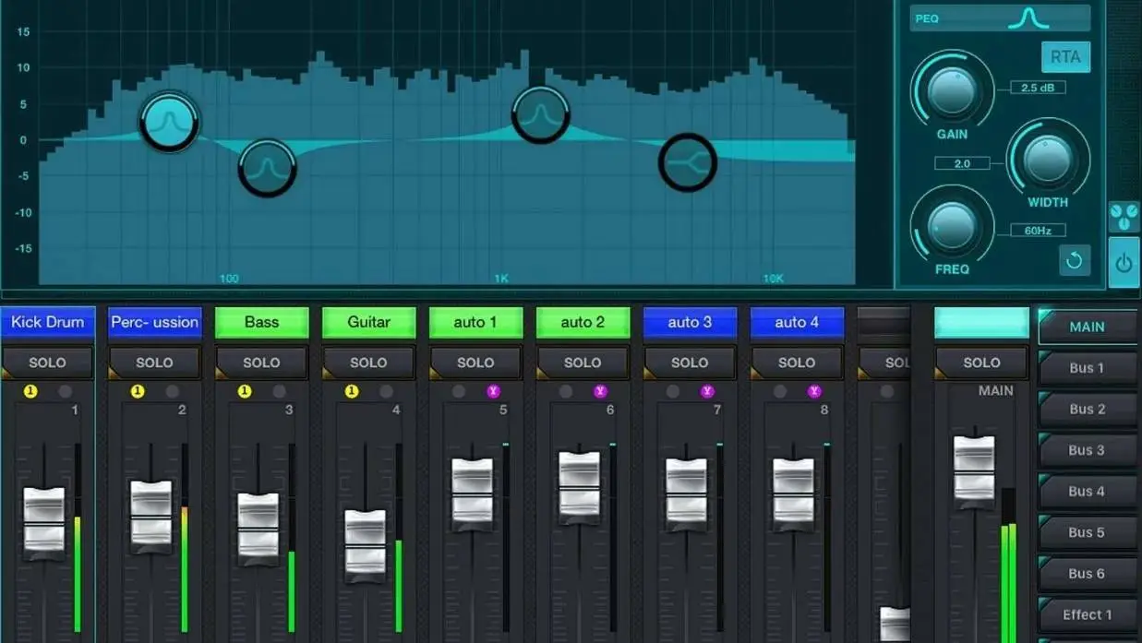1142x643 pixels.
Task: Select the high-mid EQ bell node
Action: tap(541, 114)
